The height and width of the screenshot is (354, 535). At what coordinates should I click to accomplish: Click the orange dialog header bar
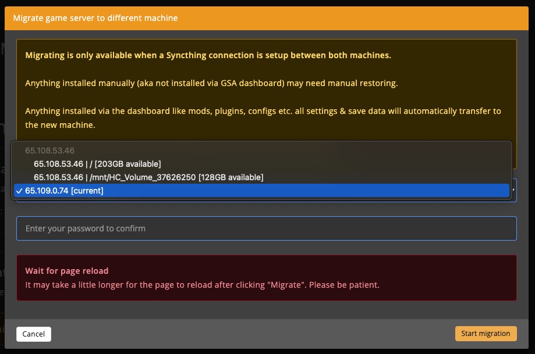(x=267, y=18)
